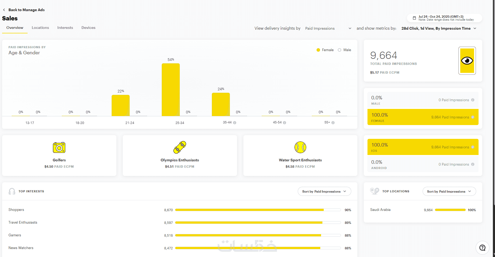Click the News Watchers row label
Viewport: 495px width, 257px height.
pyautogui.click(x=21, y=248)
